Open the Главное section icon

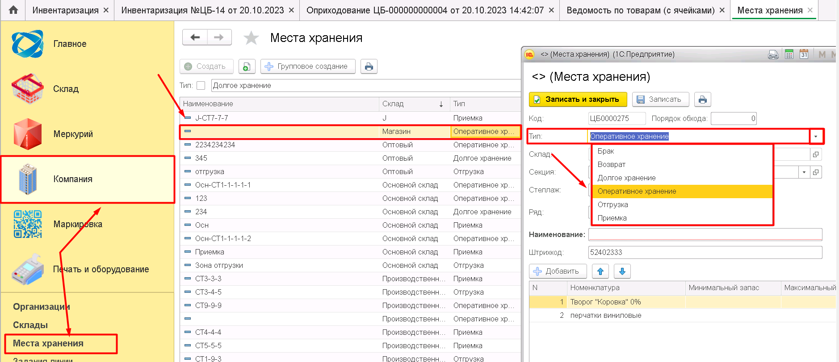click(28, 44)
